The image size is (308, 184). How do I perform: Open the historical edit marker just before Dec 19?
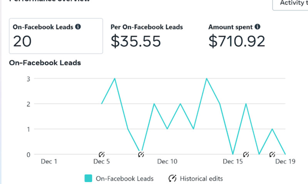click(x=272, y=154)
